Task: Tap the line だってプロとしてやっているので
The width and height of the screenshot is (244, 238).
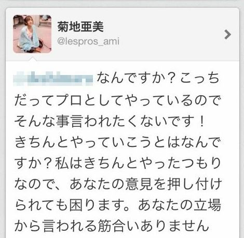Action: click(118, 100)
